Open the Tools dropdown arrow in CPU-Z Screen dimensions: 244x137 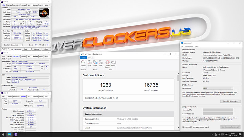pos(30,49)
